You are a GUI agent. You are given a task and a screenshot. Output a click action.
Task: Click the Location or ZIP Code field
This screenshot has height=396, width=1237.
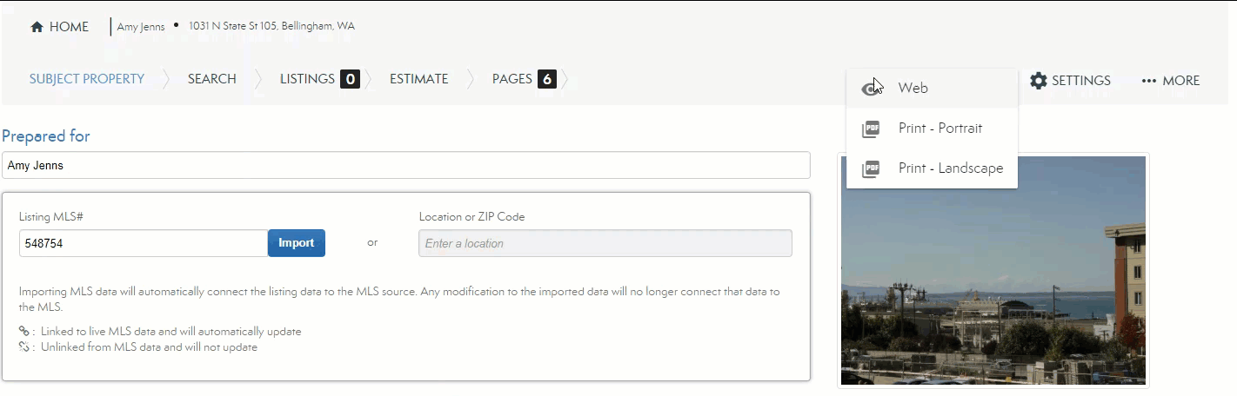[x=605, y=243]
